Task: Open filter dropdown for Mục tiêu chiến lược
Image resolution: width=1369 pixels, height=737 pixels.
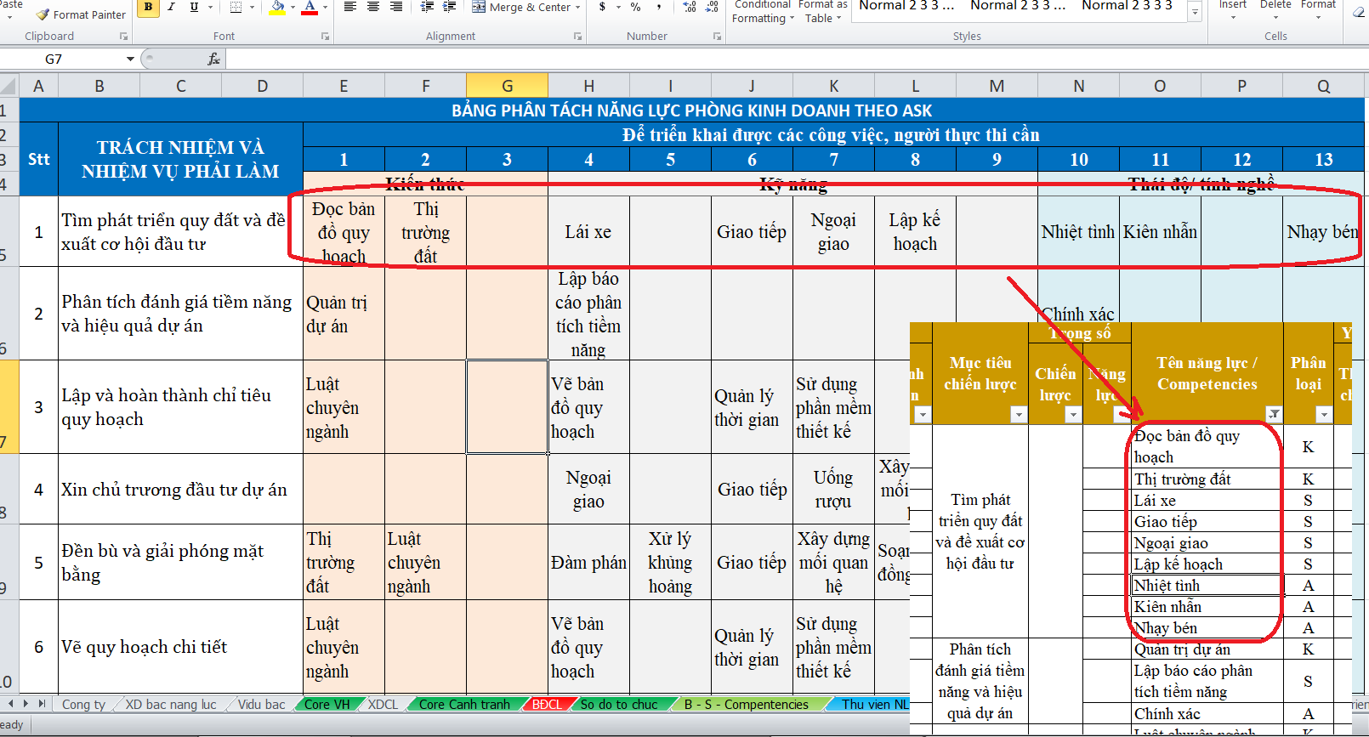Action: (1018, 414)
